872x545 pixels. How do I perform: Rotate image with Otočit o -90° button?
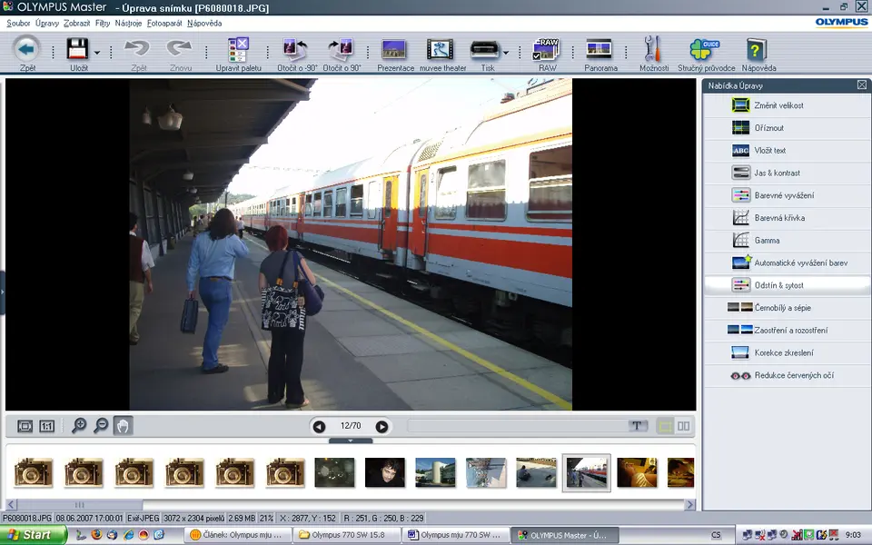pyautogui.click(x=293, y=51)
